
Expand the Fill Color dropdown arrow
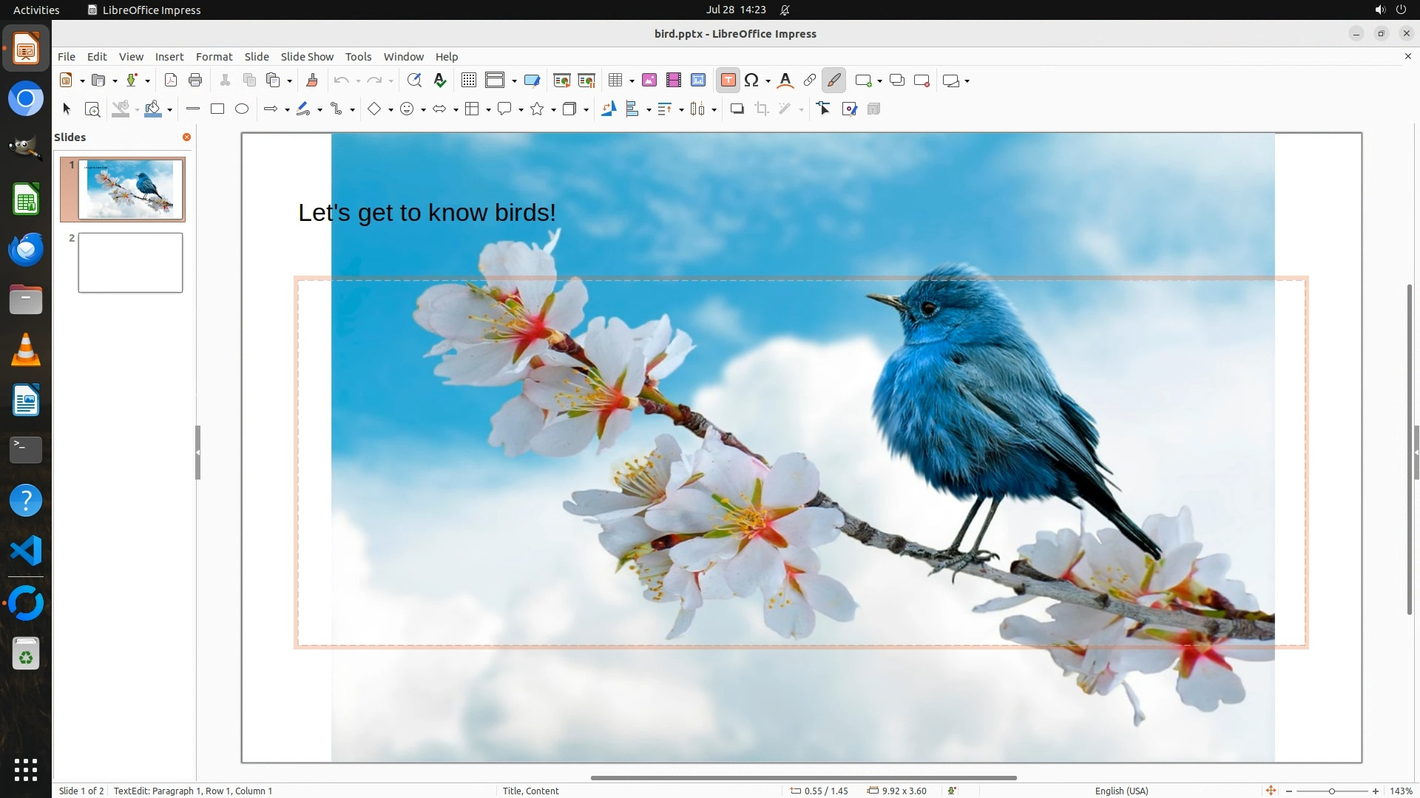coord(170,110)
